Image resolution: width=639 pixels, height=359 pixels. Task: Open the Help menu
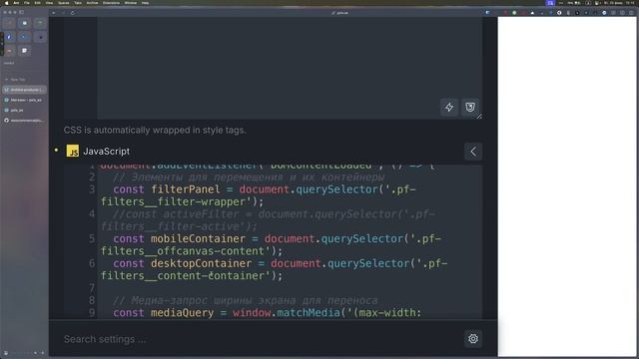tap(145, 3)
